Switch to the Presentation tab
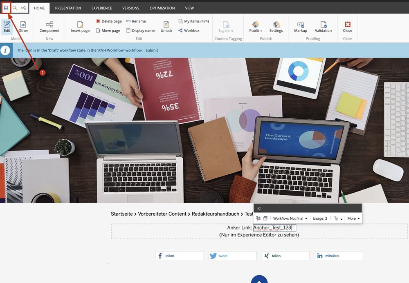The height and width of the screenshot is (283, 409). (68, 8)
